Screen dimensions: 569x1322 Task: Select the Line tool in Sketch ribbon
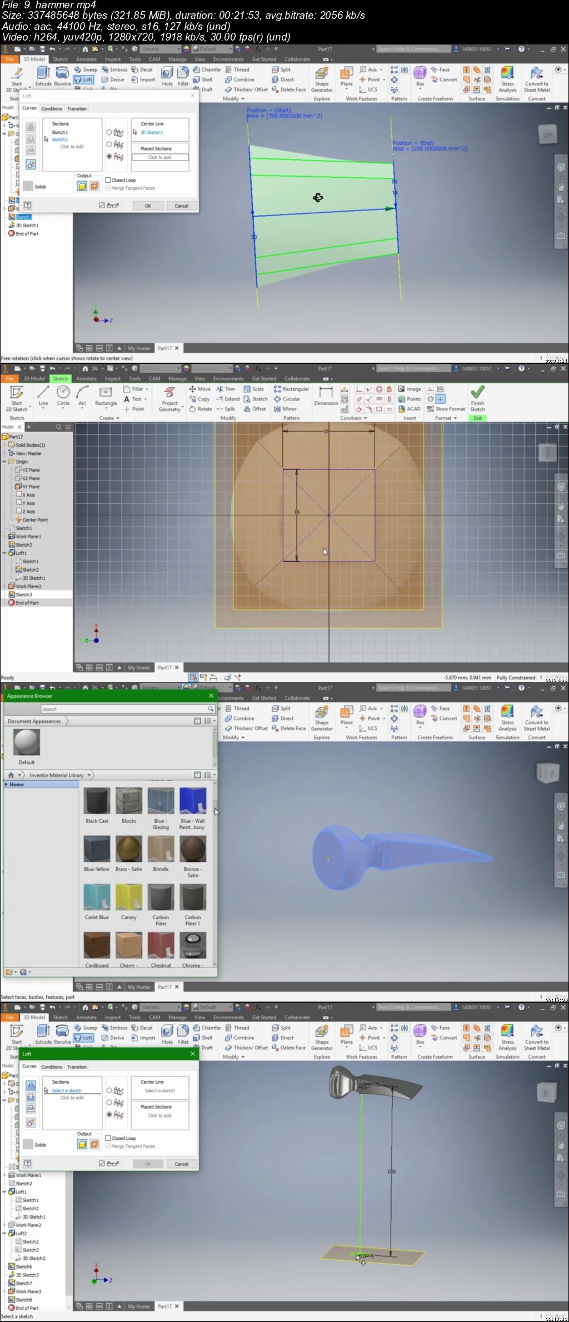tap(43, 395)
